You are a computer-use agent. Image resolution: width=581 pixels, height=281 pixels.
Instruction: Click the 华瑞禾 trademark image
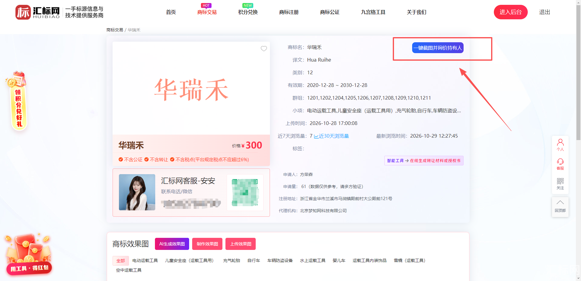pyautogui.click(x=191, y=88)
